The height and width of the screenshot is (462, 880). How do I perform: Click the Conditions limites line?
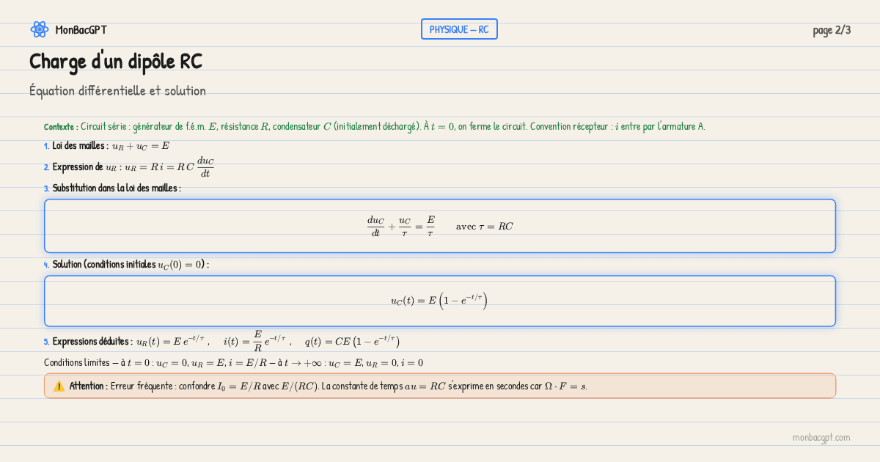click(x=233, y=363)
